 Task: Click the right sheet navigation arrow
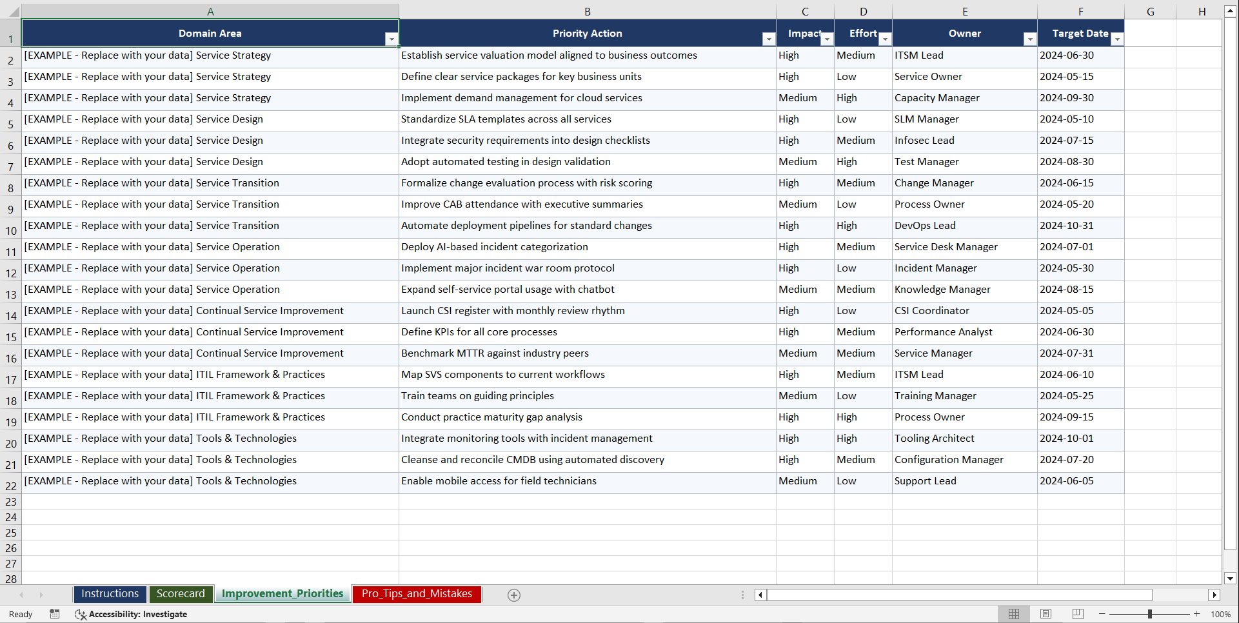41,595
